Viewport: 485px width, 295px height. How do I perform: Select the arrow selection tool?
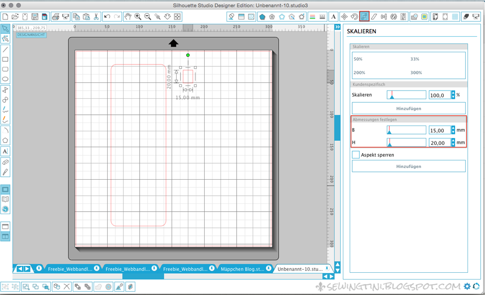[5, 29]
